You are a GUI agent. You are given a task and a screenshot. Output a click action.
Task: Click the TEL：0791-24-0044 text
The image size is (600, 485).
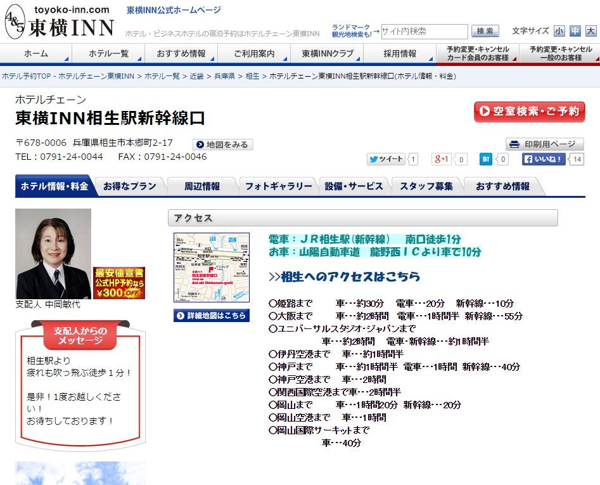point(59,157)
